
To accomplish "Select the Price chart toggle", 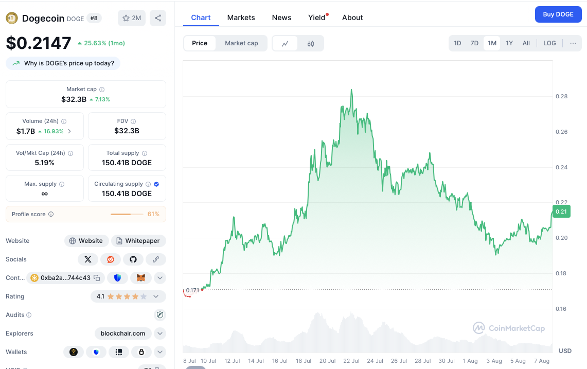I will pyautogui.click(x=200, y=43).
